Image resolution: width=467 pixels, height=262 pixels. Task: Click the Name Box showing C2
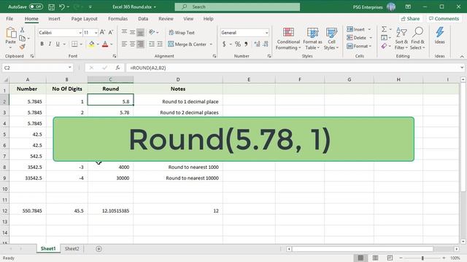(x=37, y=68)
